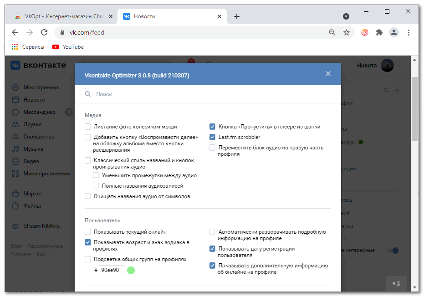Click the feed filter sliders icon
Screen dimensions: 424x297
(386, 90)
